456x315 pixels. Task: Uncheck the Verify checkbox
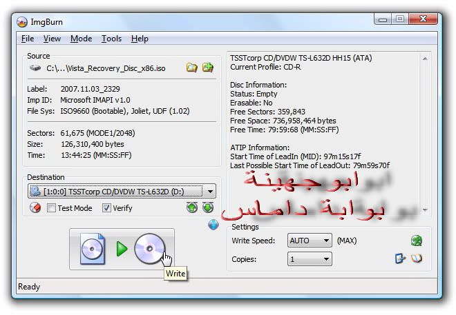[x=106, y=208]
